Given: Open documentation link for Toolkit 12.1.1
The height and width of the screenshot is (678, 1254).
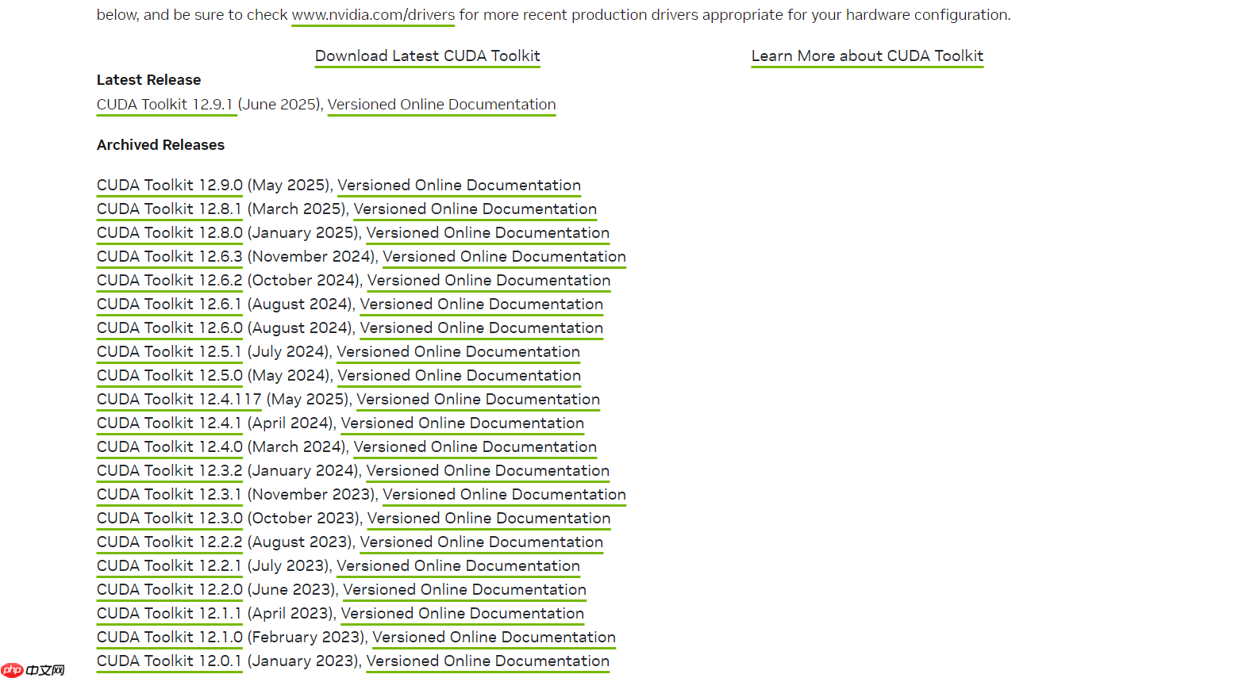Looking at the screenshot, I should [463, 614].
